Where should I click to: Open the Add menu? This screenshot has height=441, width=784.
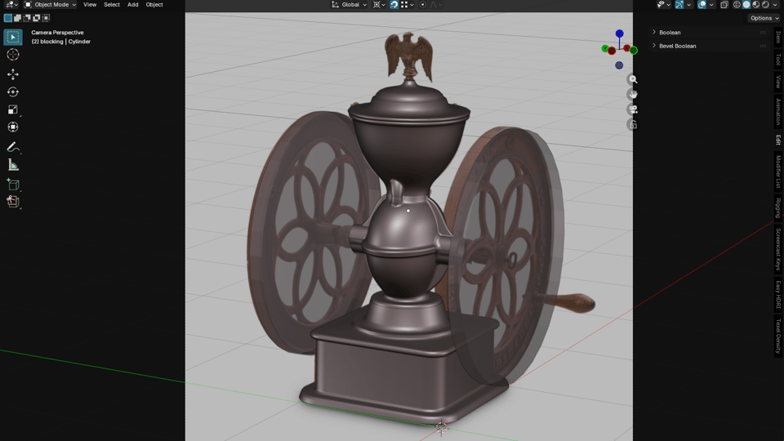pos(132,5)
